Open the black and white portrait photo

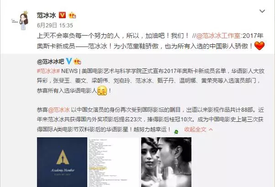point(166,162)
